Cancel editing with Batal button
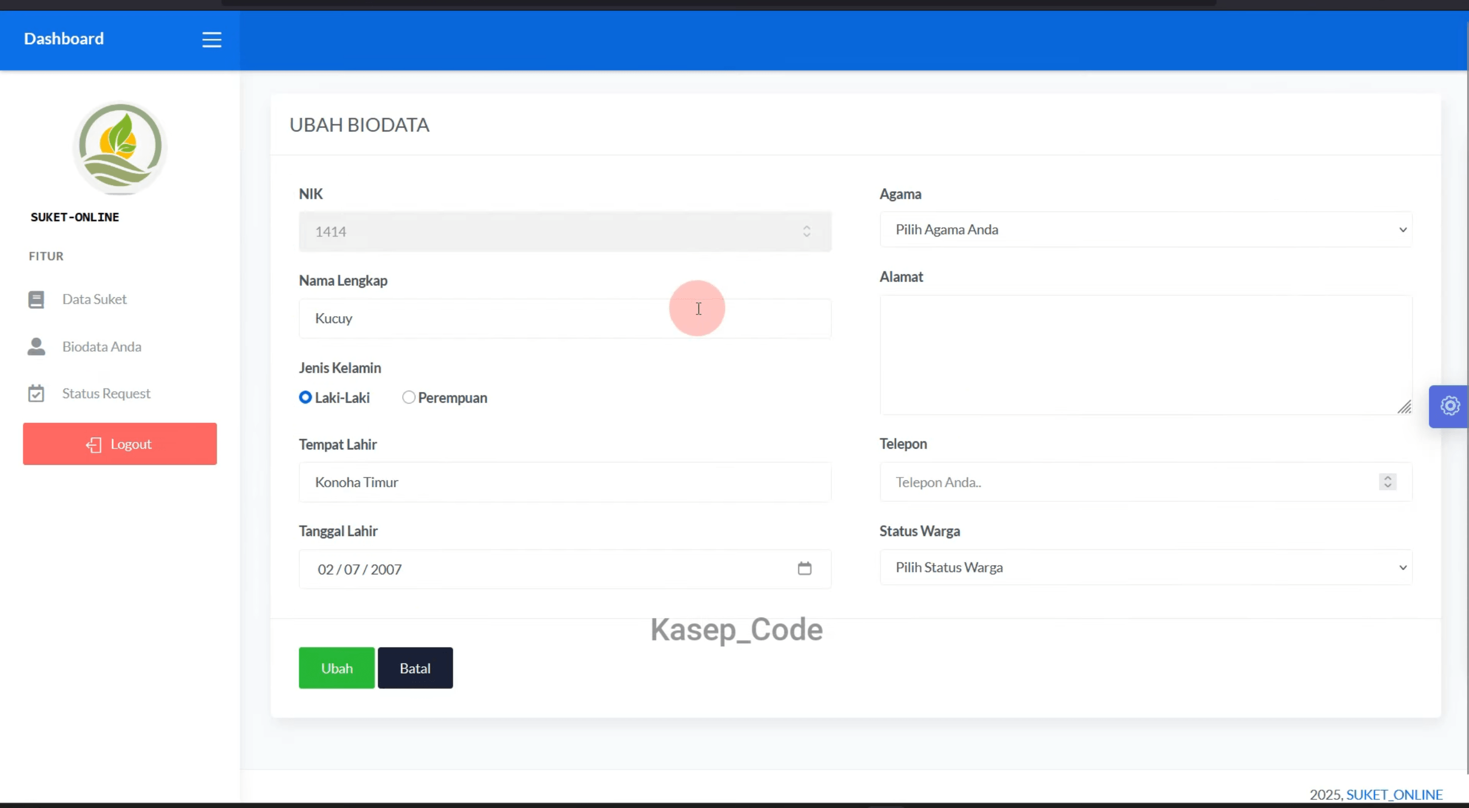The image size is (1469, 808). [415, 668]
